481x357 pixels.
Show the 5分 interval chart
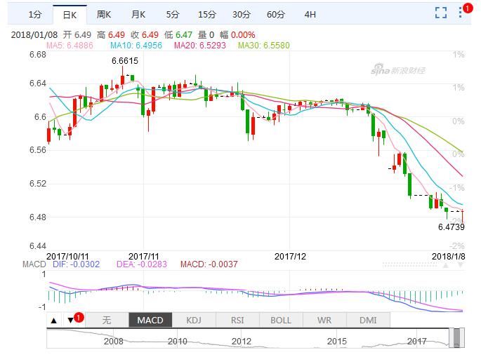click(x=172, y=14)
